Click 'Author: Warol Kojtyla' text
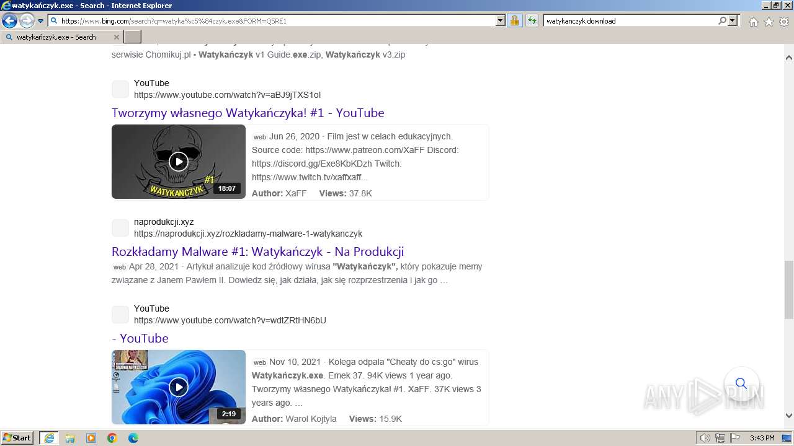Screen dimensions: 794x446 (x=294, y=419)
